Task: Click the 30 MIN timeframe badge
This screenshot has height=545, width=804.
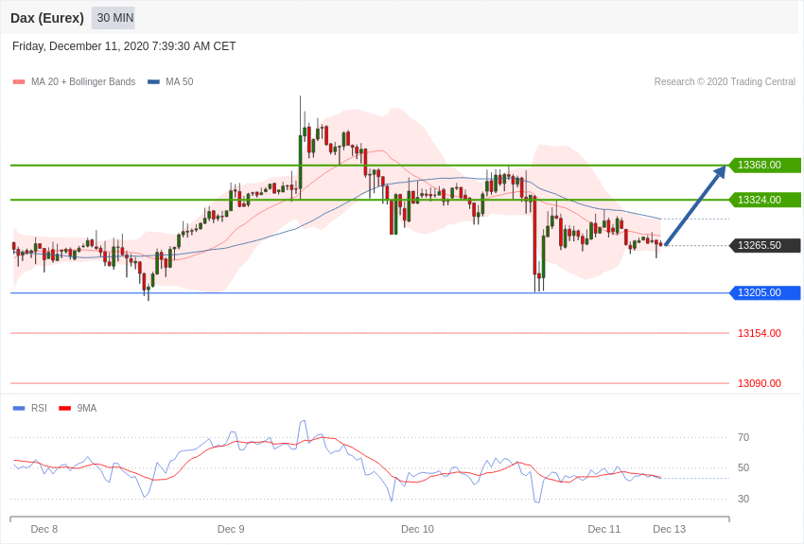Action: (x=114, y=18)
